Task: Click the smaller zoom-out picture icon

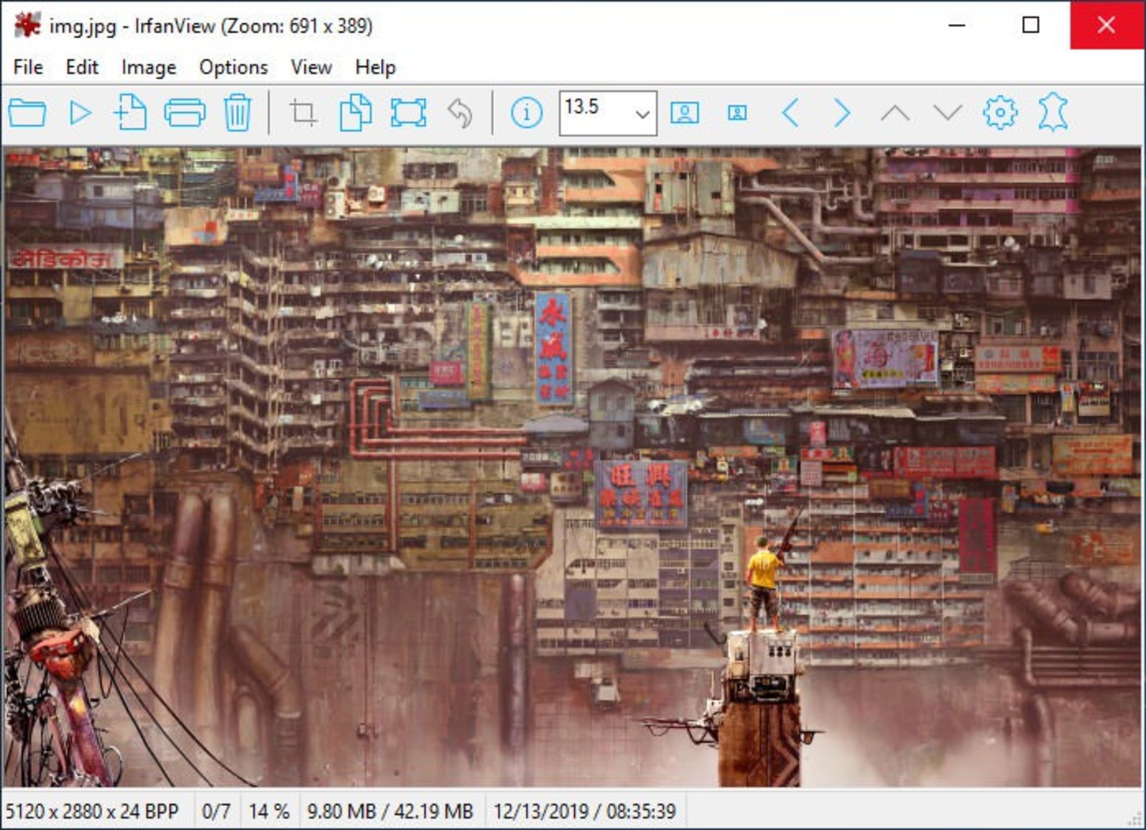Action: pyautogui.click(x=737, y=113)
